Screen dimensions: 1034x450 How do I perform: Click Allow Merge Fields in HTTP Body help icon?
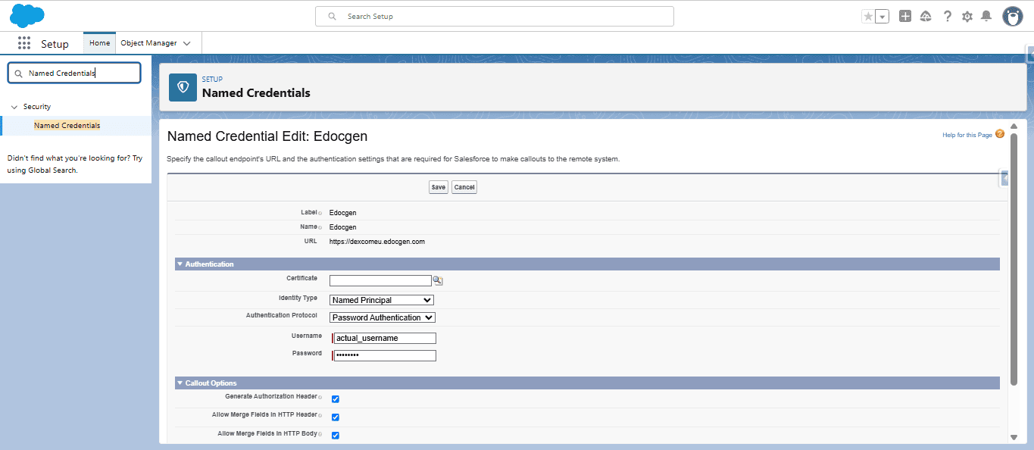pyautogui.click(x=320, y=434)
